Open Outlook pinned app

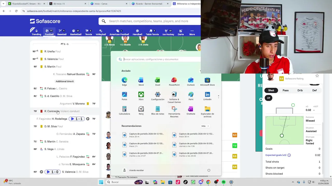pyautogui.click(x=191, y=81)
